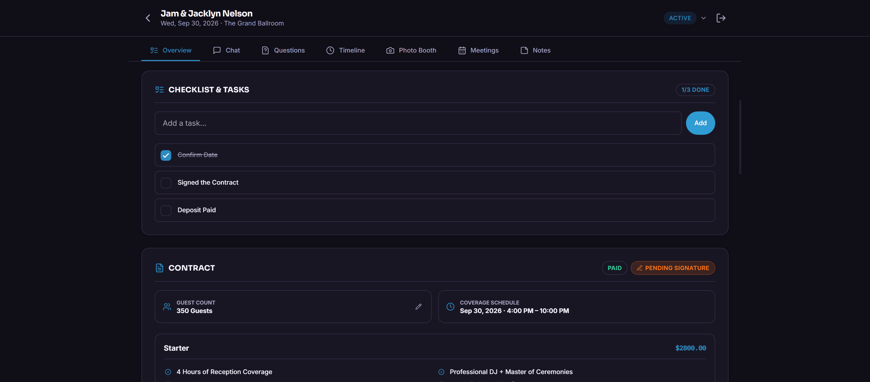Click the contract document icon

159,268
